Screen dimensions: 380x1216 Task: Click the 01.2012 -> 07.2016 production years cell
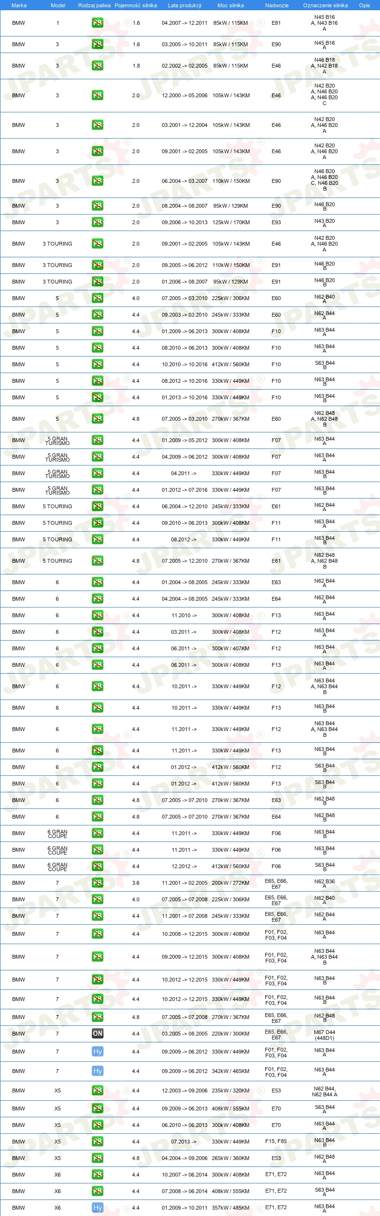(x=185, y=490)
